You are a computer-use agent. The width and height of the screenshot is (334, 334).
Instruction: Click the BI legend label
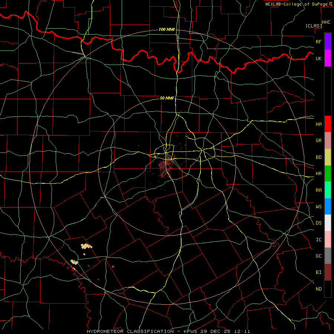(x=318, y=272)
